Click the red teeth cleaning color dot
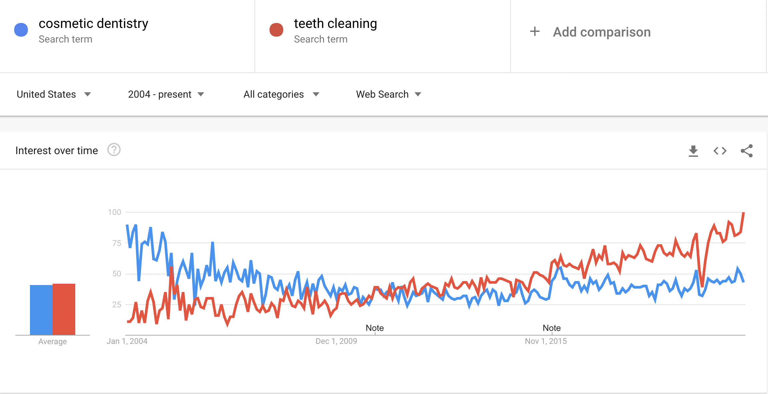This screenshot has height=394, width=768. tap(276, 30)
